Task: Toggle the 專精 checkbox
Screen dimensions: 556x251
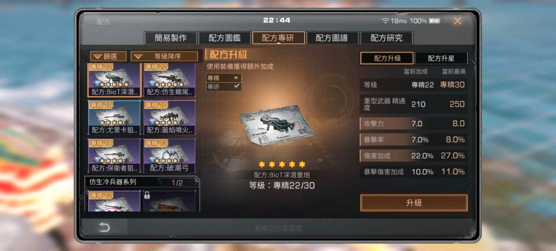Action: point(224,78)
